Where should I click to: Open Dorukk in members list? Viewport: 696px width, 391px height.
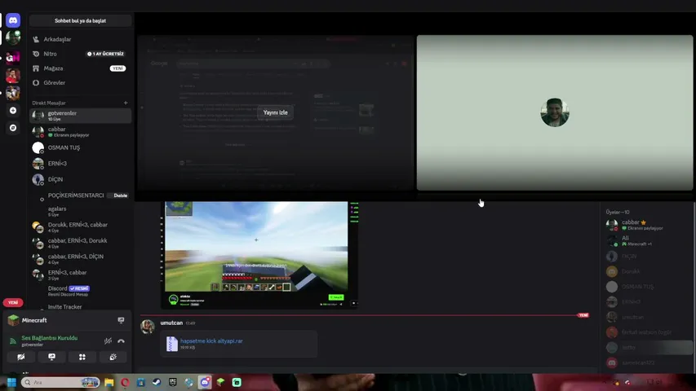[648, 271]
